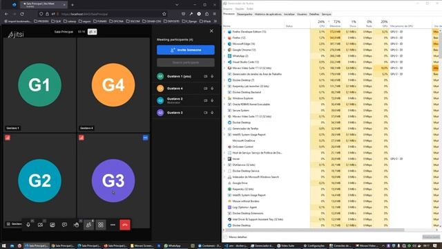Open a new Firefox tab with plus
442x249 pixels.
(x=73, y=5)
